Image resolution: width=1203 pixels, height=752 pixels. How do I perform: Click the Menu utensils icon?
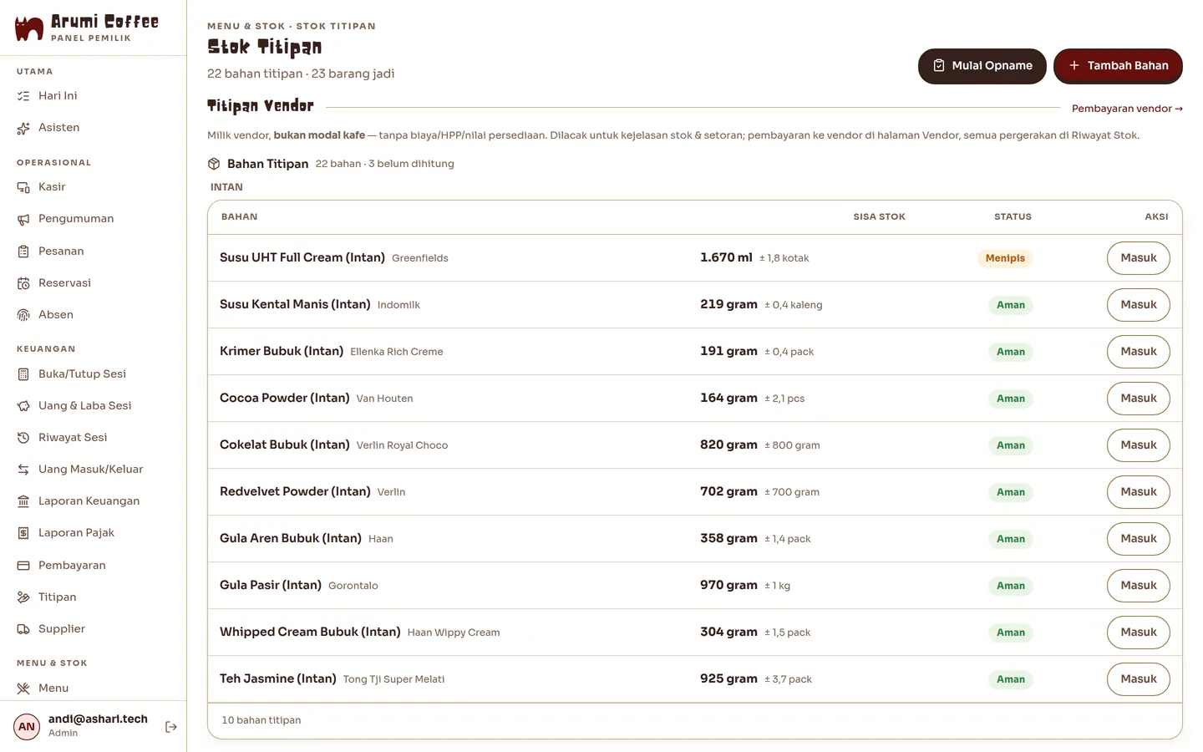(23, 688)
